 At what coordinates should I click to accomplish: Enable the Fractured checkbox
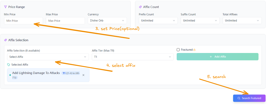click(178, 50)
